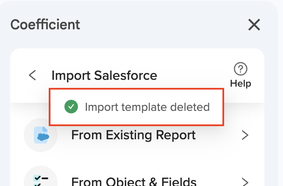Go back using the left arrow
The image size is (283, 186).
coord(32,76)
